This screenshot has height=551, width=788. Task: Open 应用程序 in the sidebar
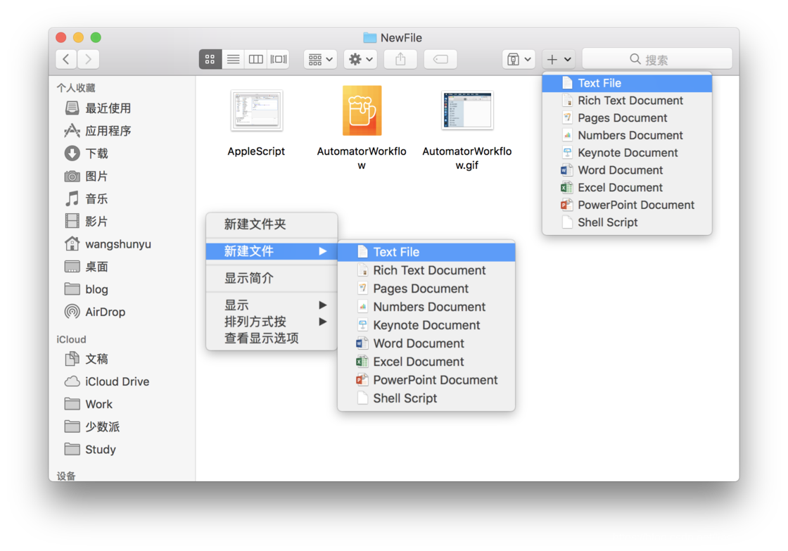98,131
